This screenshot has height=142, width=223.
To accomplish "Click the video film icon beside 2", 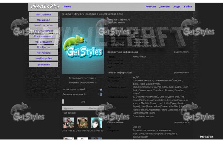I will (x=101, y=94).
